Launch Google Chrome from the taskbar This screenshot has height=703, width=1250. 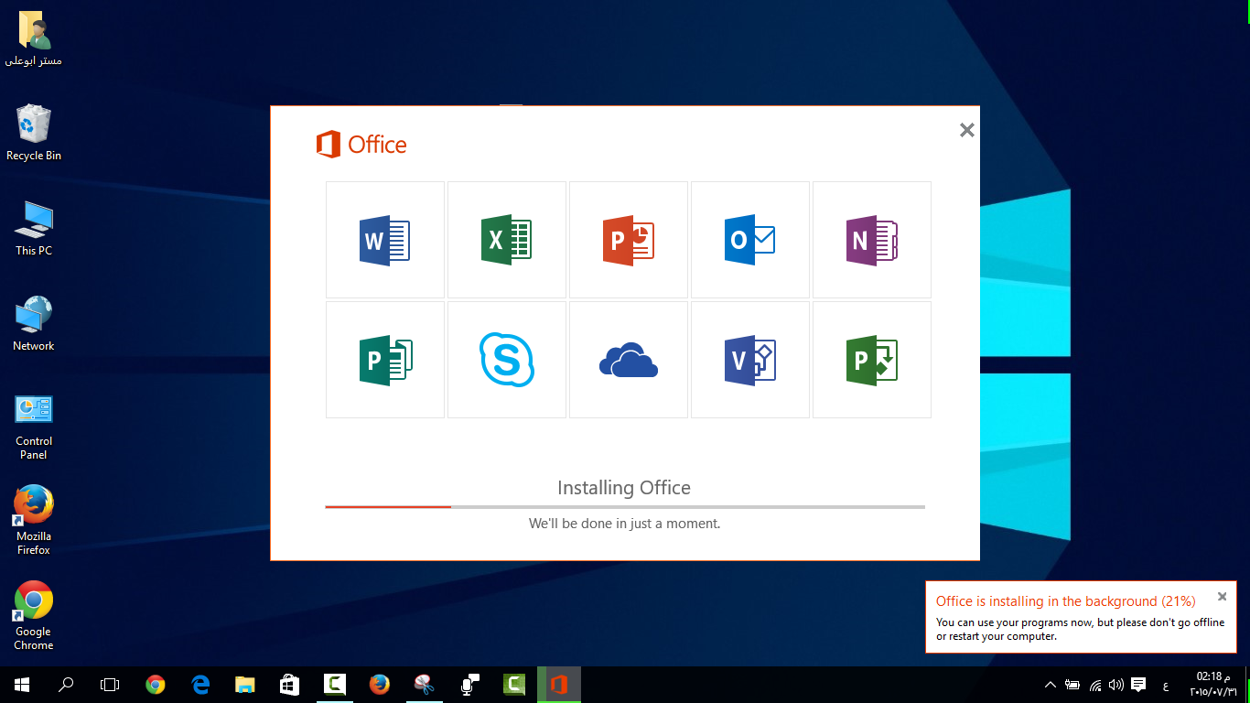[x=156, y=685]
